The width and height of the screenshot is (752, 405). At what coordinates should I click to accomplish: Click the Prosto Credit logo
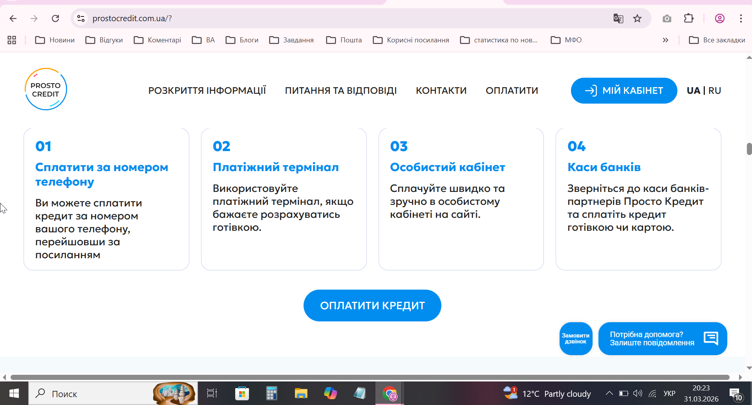(46, 89)
